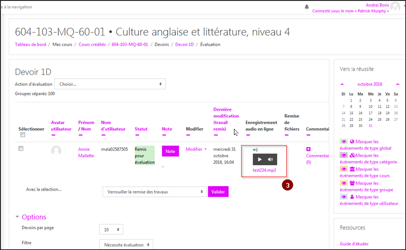Select Annie Mallette's row checkbox
Viewport: 406px width, 250px height.
21,149
